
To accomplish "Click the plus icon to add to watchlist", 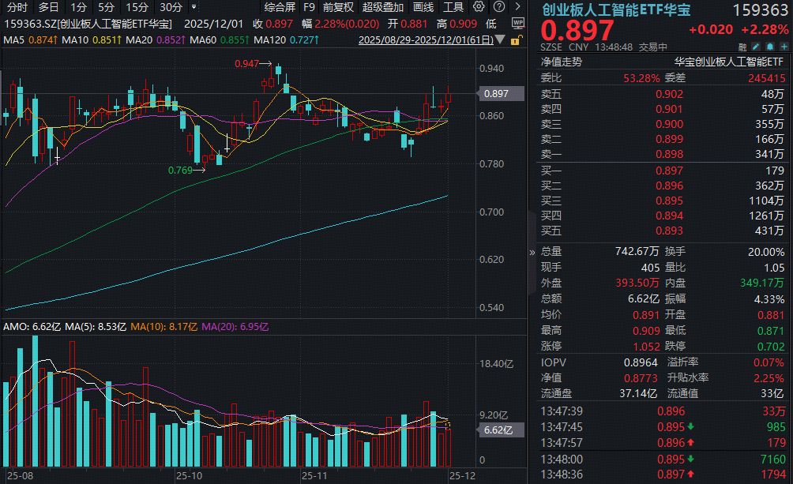I will tap(782, 46).
